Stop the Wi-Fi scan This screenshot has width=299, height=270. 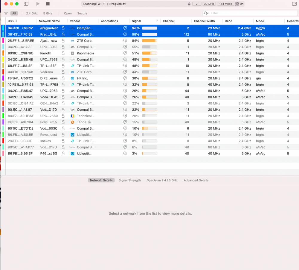48,4
